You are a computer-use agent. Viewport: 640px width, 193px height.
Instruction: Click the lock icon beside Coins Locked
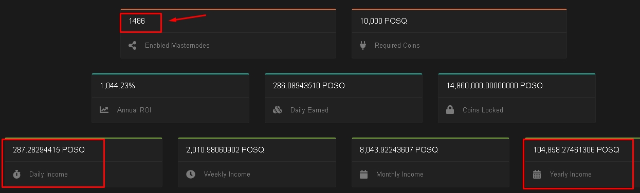450,110
